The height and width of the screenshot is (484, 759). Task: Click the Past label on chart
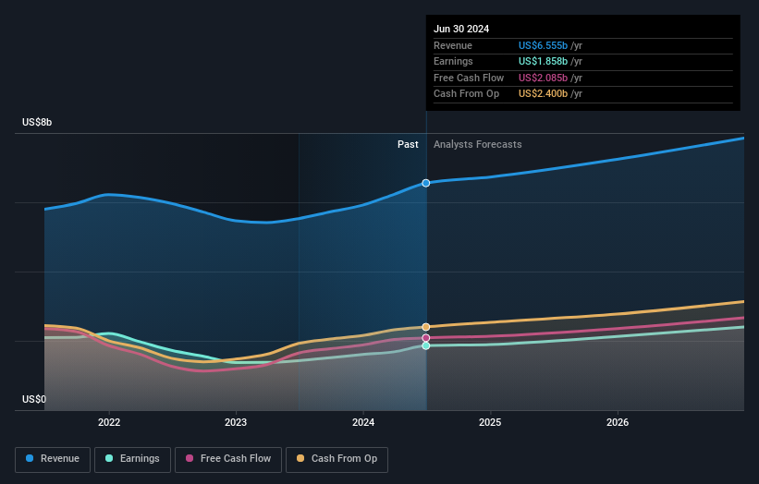[408, 144]
